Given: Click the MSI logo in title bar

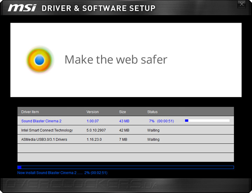Looking at the screenshot, I should pyautogui.click(x=22, y=8).
